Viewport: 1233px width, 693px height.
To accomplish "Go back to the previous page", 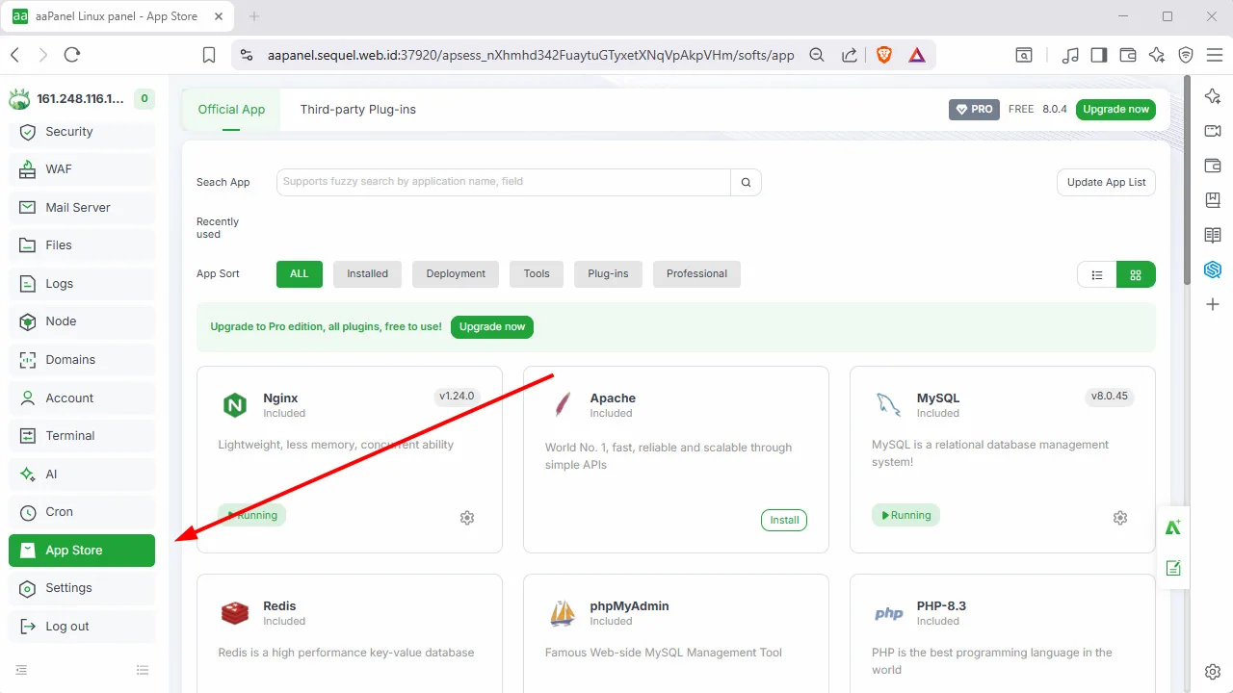I will pyautogui.click(x=15, y=55).
